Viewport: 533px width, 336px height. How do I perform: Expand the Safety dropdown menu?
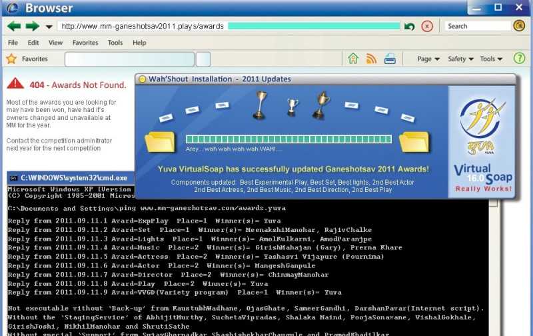click(x=460, y=59)
